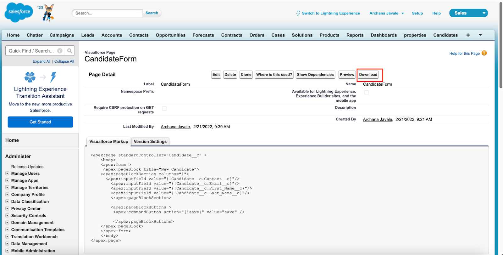This screenshot has width=503, height=255.
Task: Open the Cases tab
Action: [278, 35]
